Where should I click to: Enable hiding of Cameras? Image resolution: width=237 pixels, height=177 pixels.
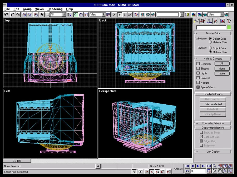pos(198,78)
